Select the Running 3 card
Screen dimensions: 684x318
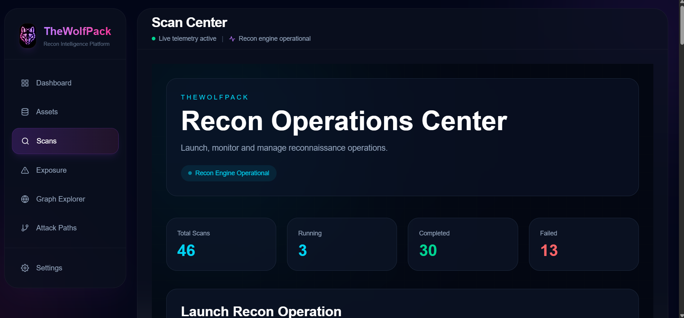pyautogui.click(x=342, y=244)
